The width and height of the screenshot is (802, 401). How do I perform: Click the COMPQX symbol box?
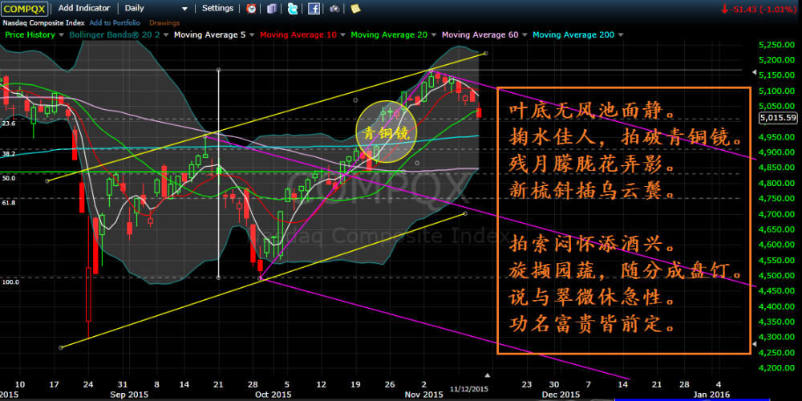coord(25,8)
